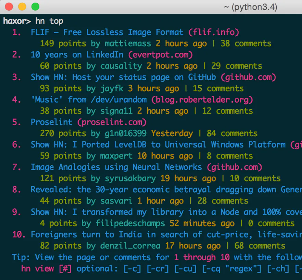Click the evertpot.com source text
This screenshot has height=280, width=302.
point(161,55)
